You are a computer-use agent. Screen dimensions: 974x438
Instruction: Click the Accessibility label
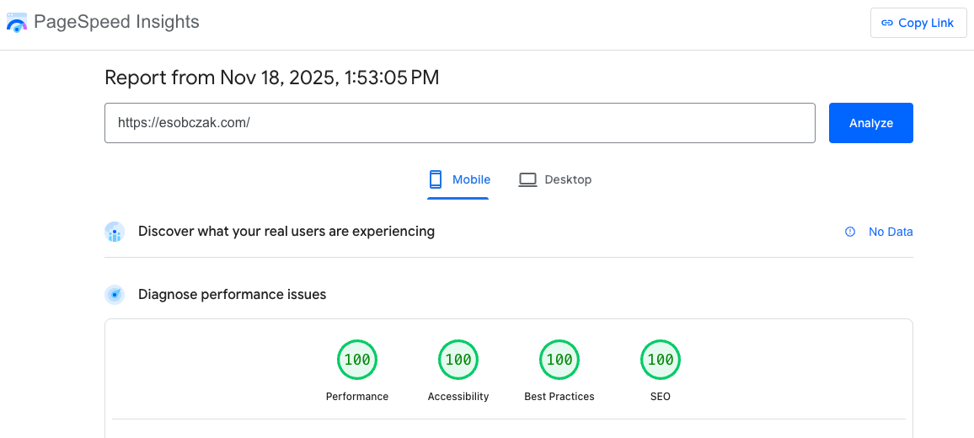pyautogui.click(x=458, y=397)
